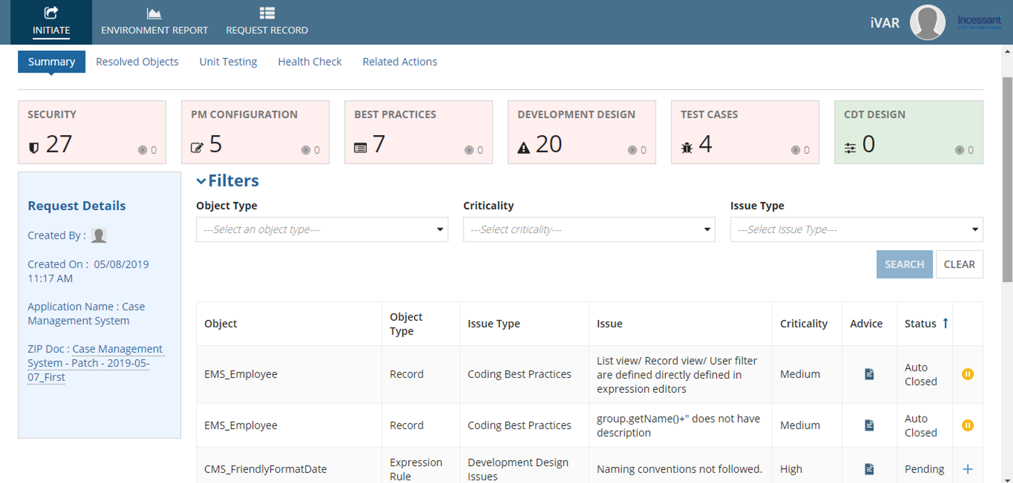Viewport: 1013px width, 483px height.
Task: Open the Initiate share icon
Action: (51, 13)
